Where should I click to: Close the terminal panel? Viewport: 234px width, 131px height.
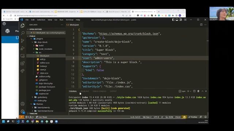pos(206,91)
